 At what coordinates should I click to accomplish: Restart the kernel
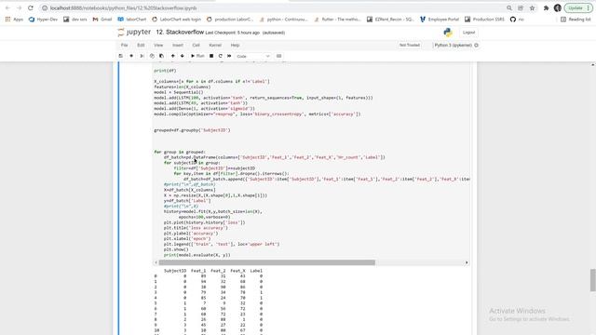220,56
